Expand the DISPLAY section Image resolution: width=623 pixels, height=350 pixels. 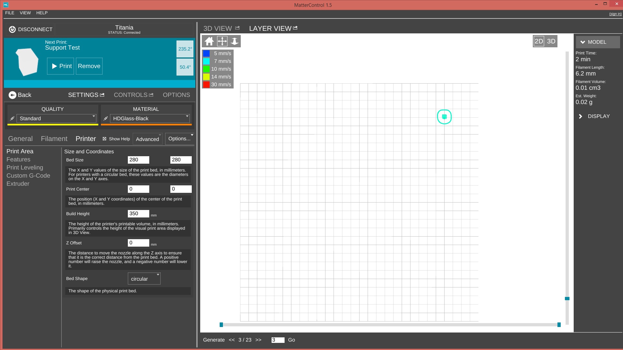pyautogui.click(x=598, y=116)
